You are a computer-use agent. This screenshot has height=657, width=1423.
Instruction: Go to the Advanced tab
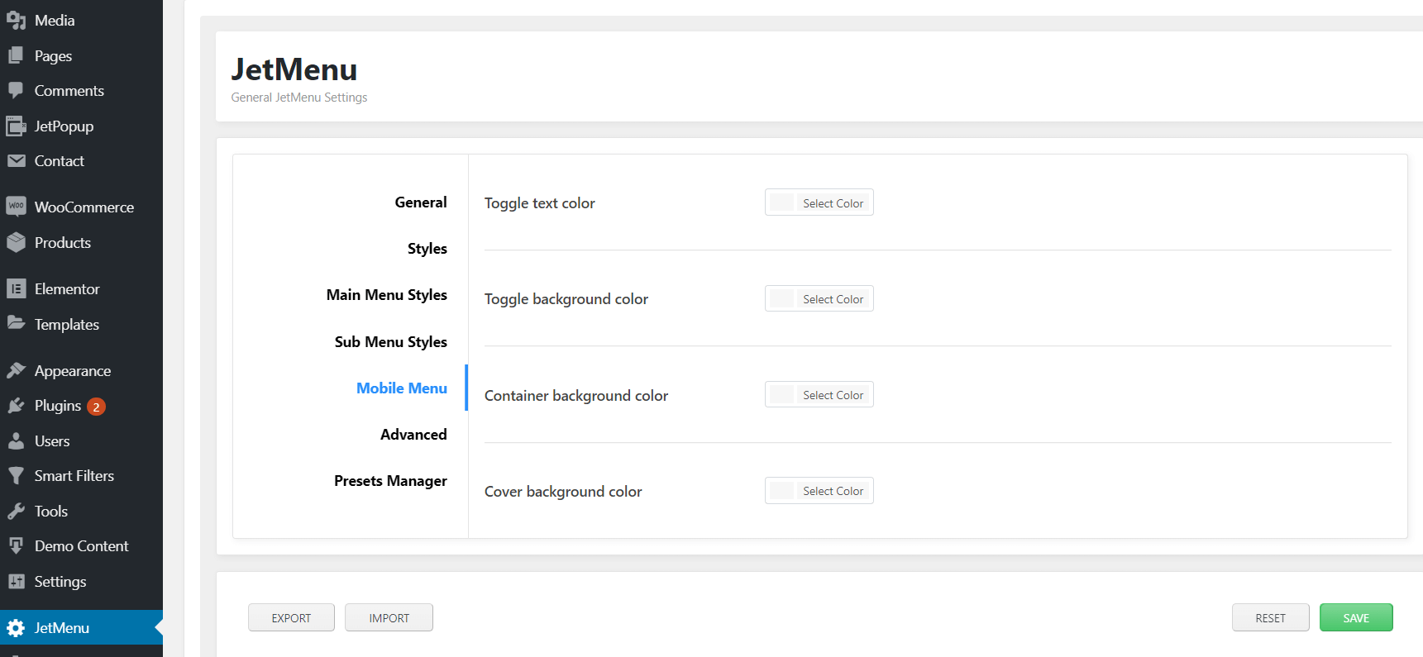[413, 435]
